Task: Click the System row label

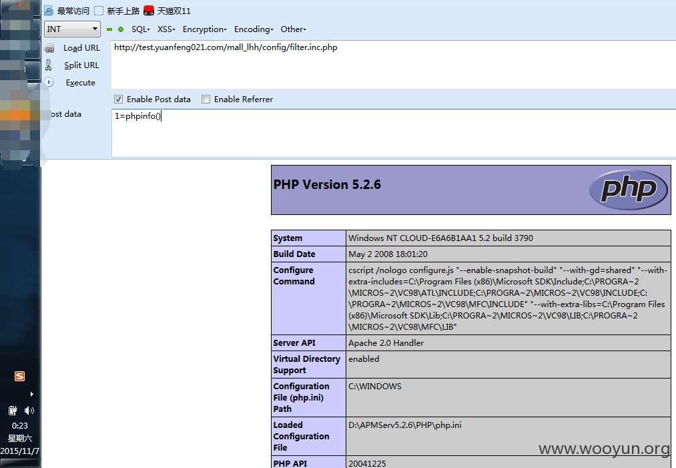Action: click(x=288, y=238)
